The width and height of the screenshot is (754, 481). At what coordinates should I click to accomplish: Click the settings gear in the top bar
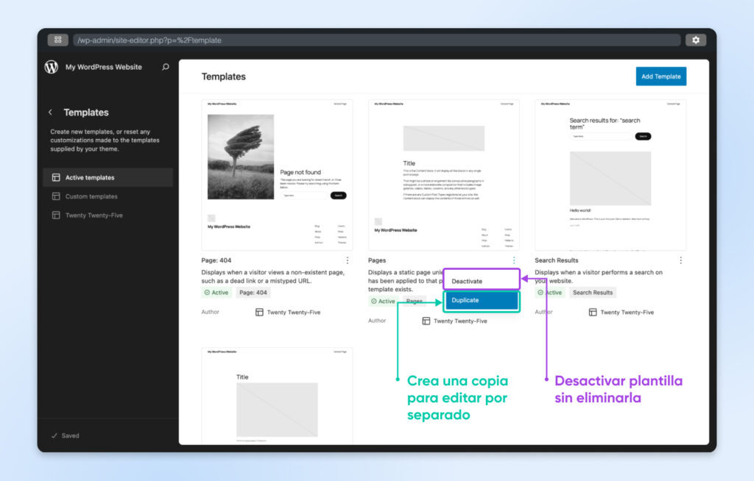click(696, 40)
